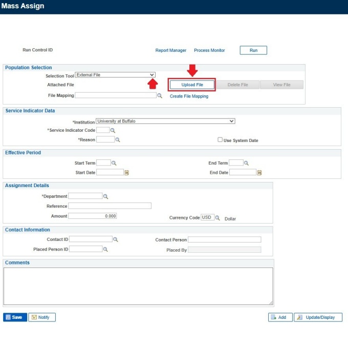Open the File Mapping lookup magnifier
The width and height of the screenshot is (348, 343).
pyautogui.click(x=160, y=95)
